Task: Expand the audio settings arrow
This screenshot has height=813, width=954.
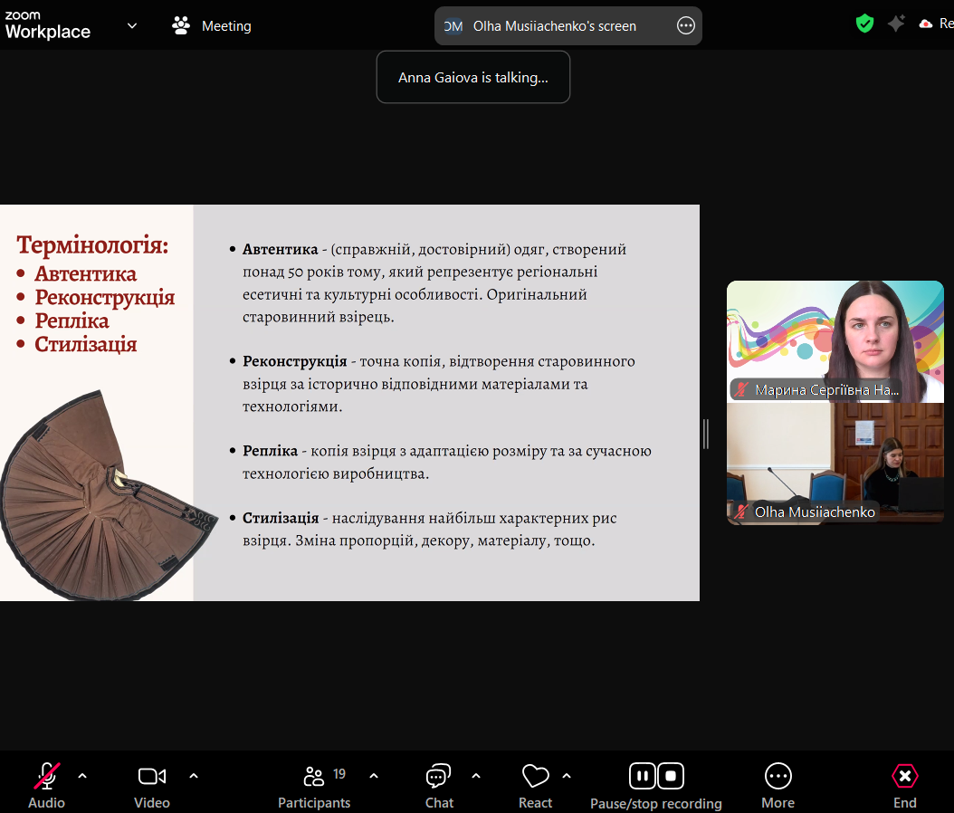Action: click(x=82, y=776)
